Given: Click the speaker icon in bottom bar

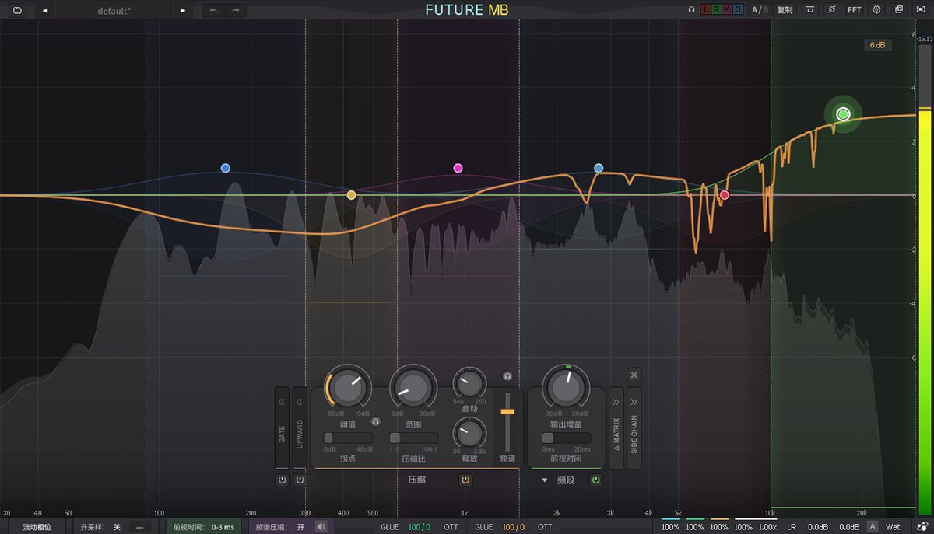Looking at the screenshot, I should click(x=321, y=527).
